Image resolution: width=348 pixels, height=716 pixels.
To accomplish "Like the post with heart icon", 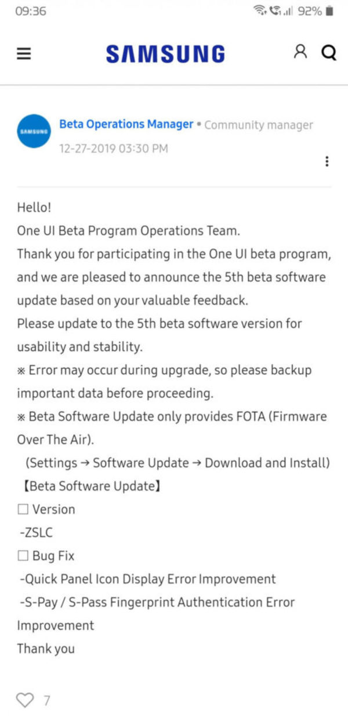I will click(x=25, y=700).
